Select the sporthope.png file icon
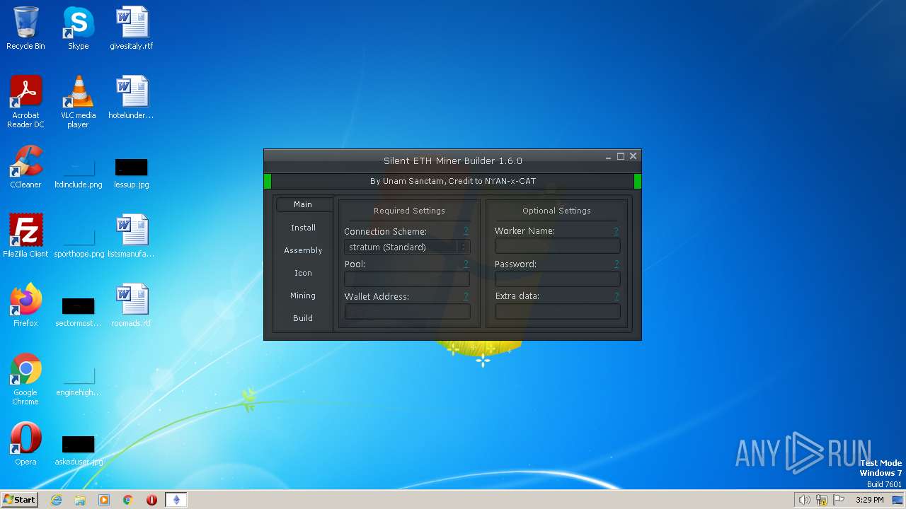The width and height of the screenshot is (906, 509). tap(78, 242)
